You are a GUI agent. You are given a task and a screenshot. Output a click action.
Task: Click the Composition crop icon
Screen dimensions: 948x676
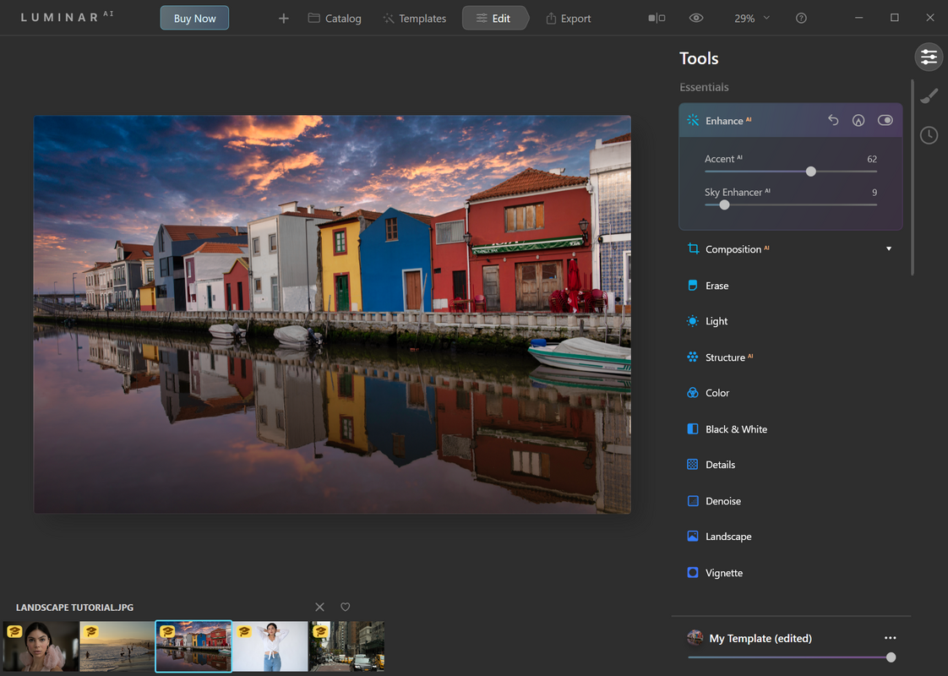tap(693, 248)
